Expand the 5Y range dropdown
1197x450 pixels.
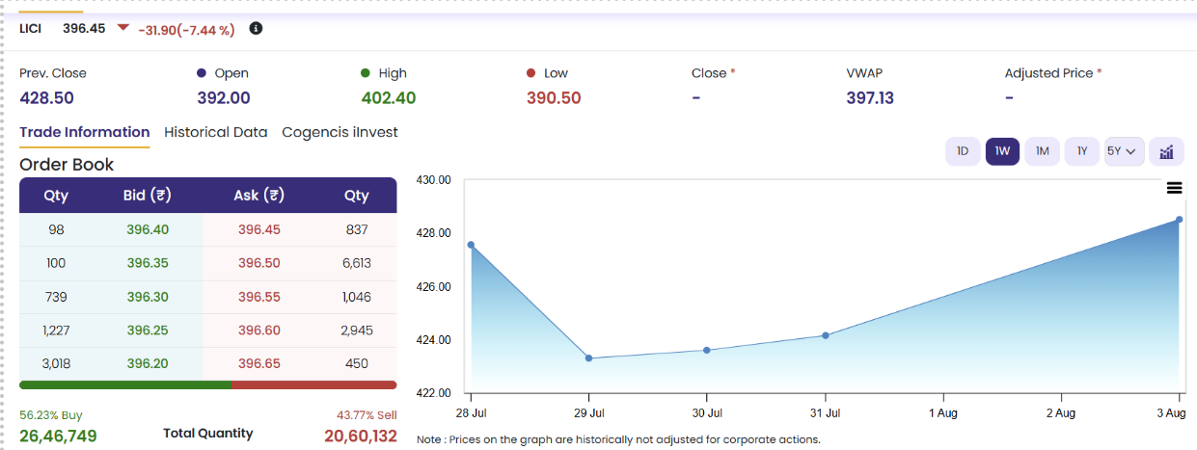point(1125,151)
